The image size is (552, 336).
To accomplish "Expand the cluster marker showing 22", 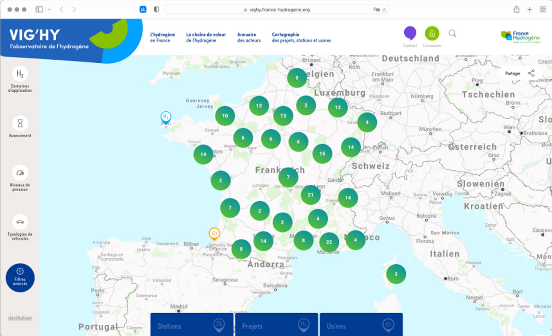I will pos(329,242).
